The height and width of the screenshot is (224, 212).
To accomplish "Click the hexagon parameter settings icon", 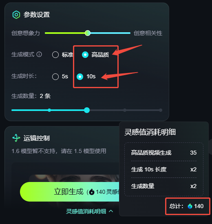I will [16, 15].
